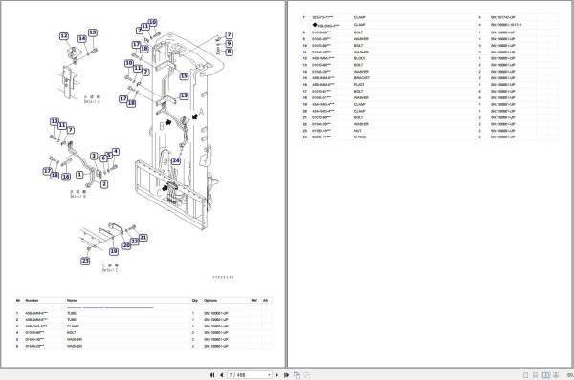Select the NUT name in row 23
Screen dimensions: 574x380
[x=357, y=131]
